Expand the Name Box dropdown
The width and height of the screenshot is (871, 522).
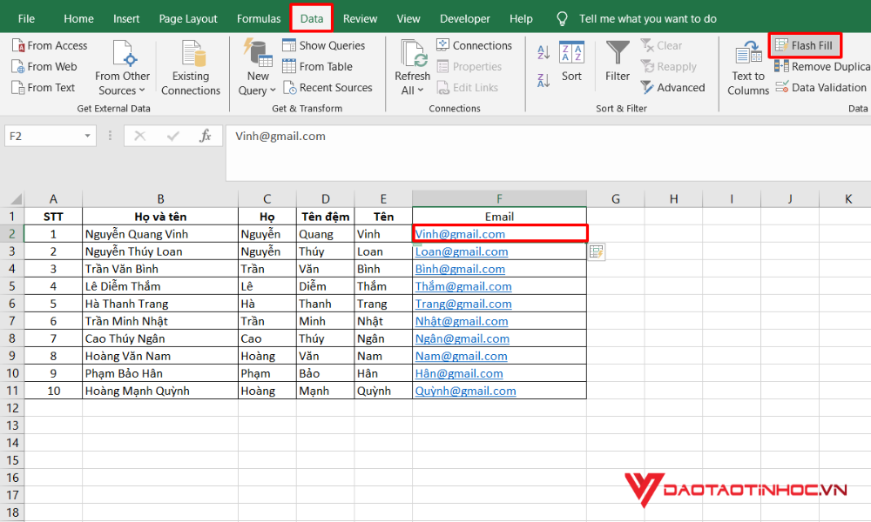pos(88,136)
